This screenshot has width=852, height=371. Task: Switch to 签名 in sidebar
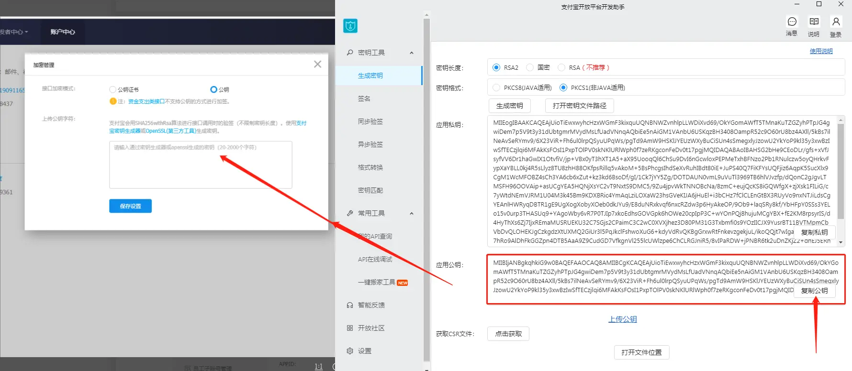coord(364,98)
